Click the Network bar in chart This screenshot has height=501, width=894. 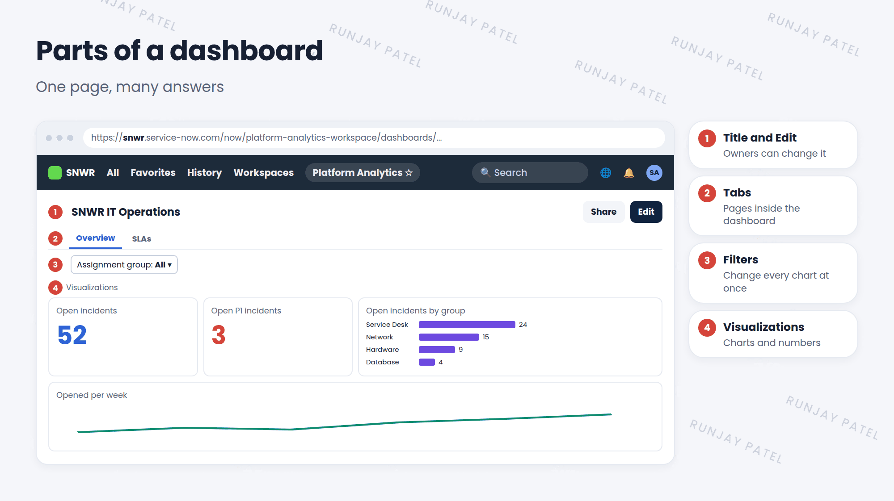click(x=449, y=337)
